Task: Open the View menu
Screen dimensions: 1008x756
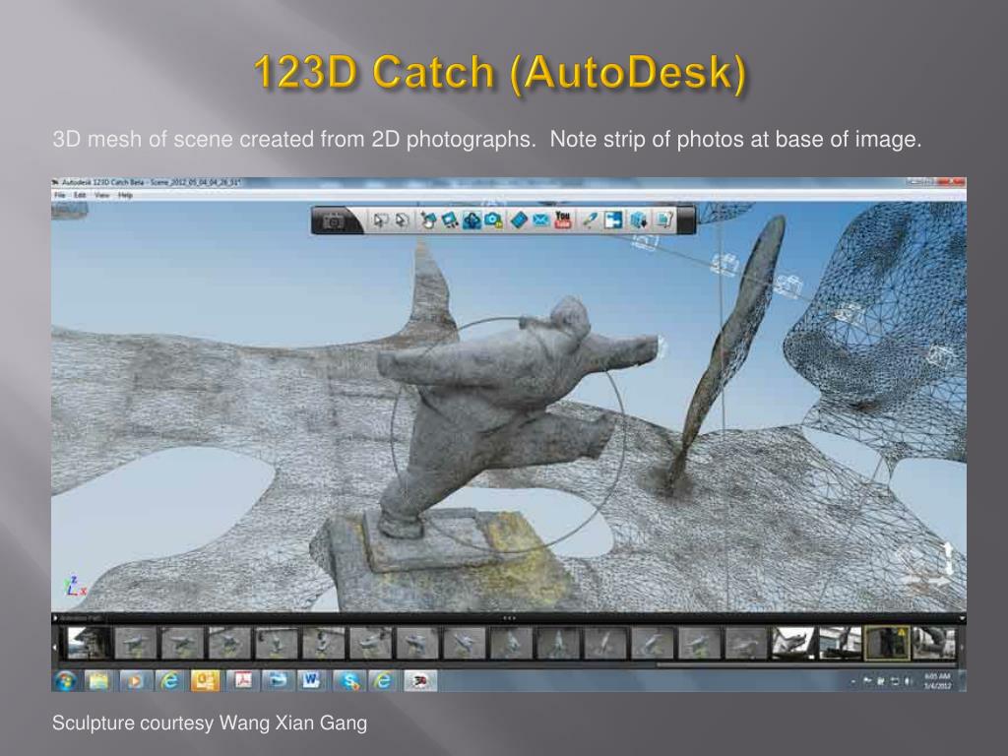Action: pos(101,195)
